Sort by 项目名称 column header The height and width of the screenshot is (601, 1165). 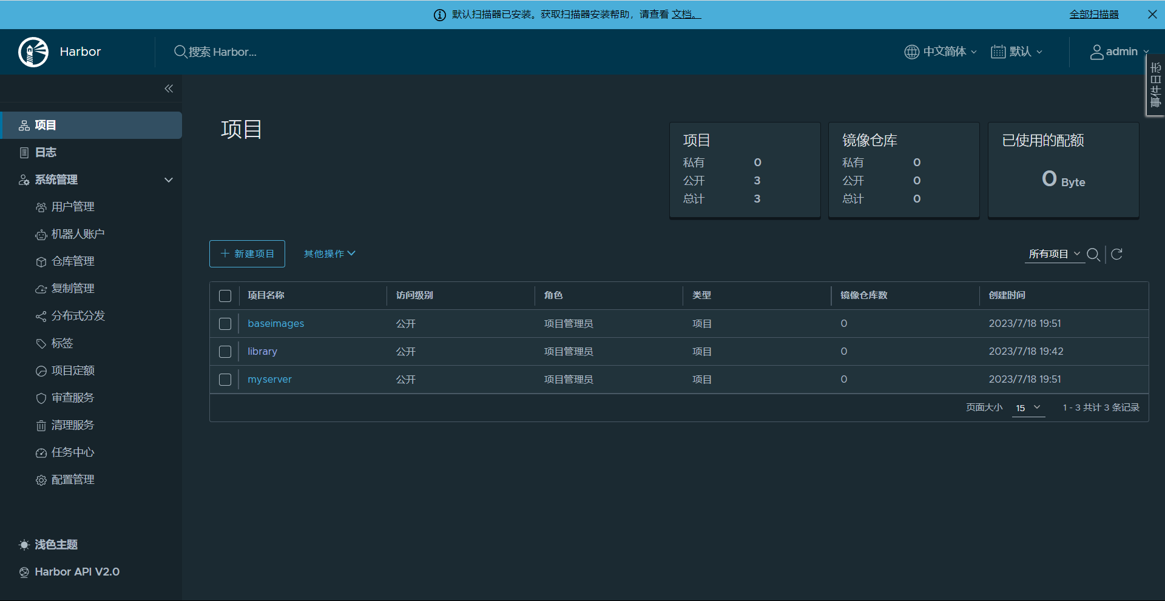coord(266,296)
